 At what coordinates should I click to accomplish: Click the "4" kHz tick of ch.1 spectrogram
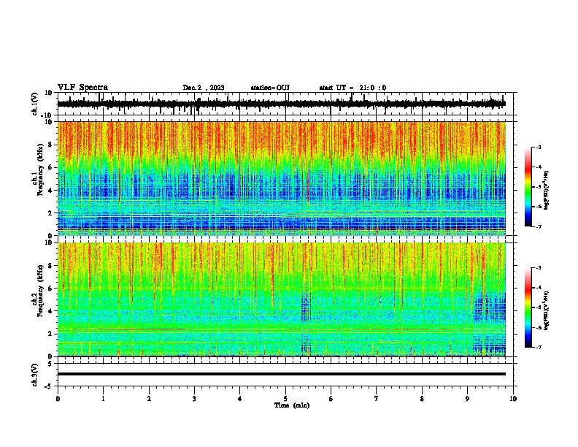[x=50, y=191]
